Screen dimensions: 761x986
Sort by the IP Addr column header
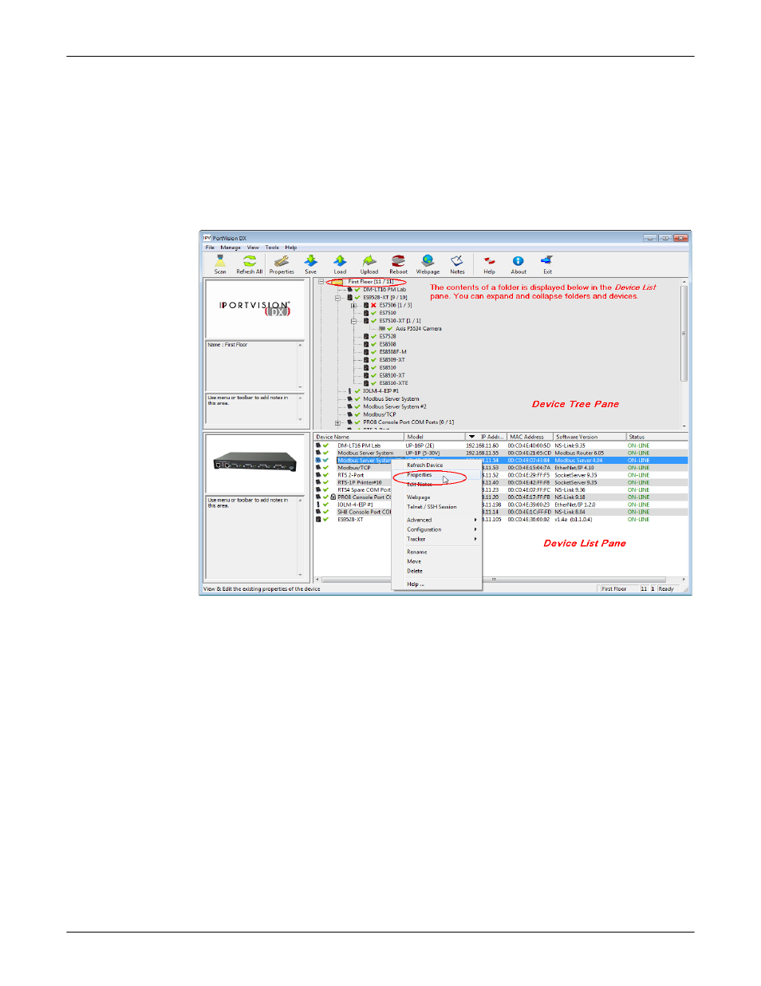(x=486, y=437)
